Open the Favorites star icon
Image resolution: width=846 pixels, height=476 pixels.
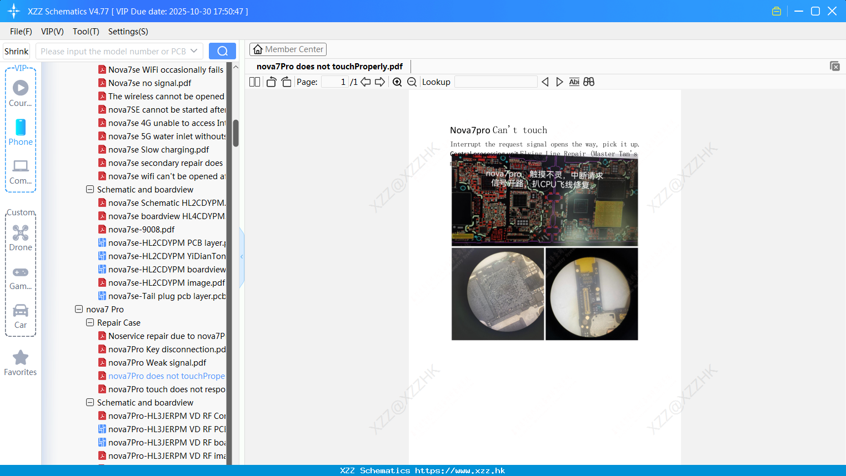(x=21, y=363)
